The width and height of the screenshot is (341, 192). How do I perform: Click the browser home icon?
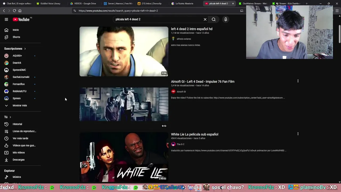click(x=20, y=11)
